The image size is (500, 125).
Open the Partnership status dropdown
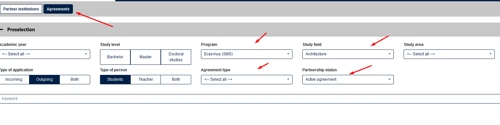(348, 79)
